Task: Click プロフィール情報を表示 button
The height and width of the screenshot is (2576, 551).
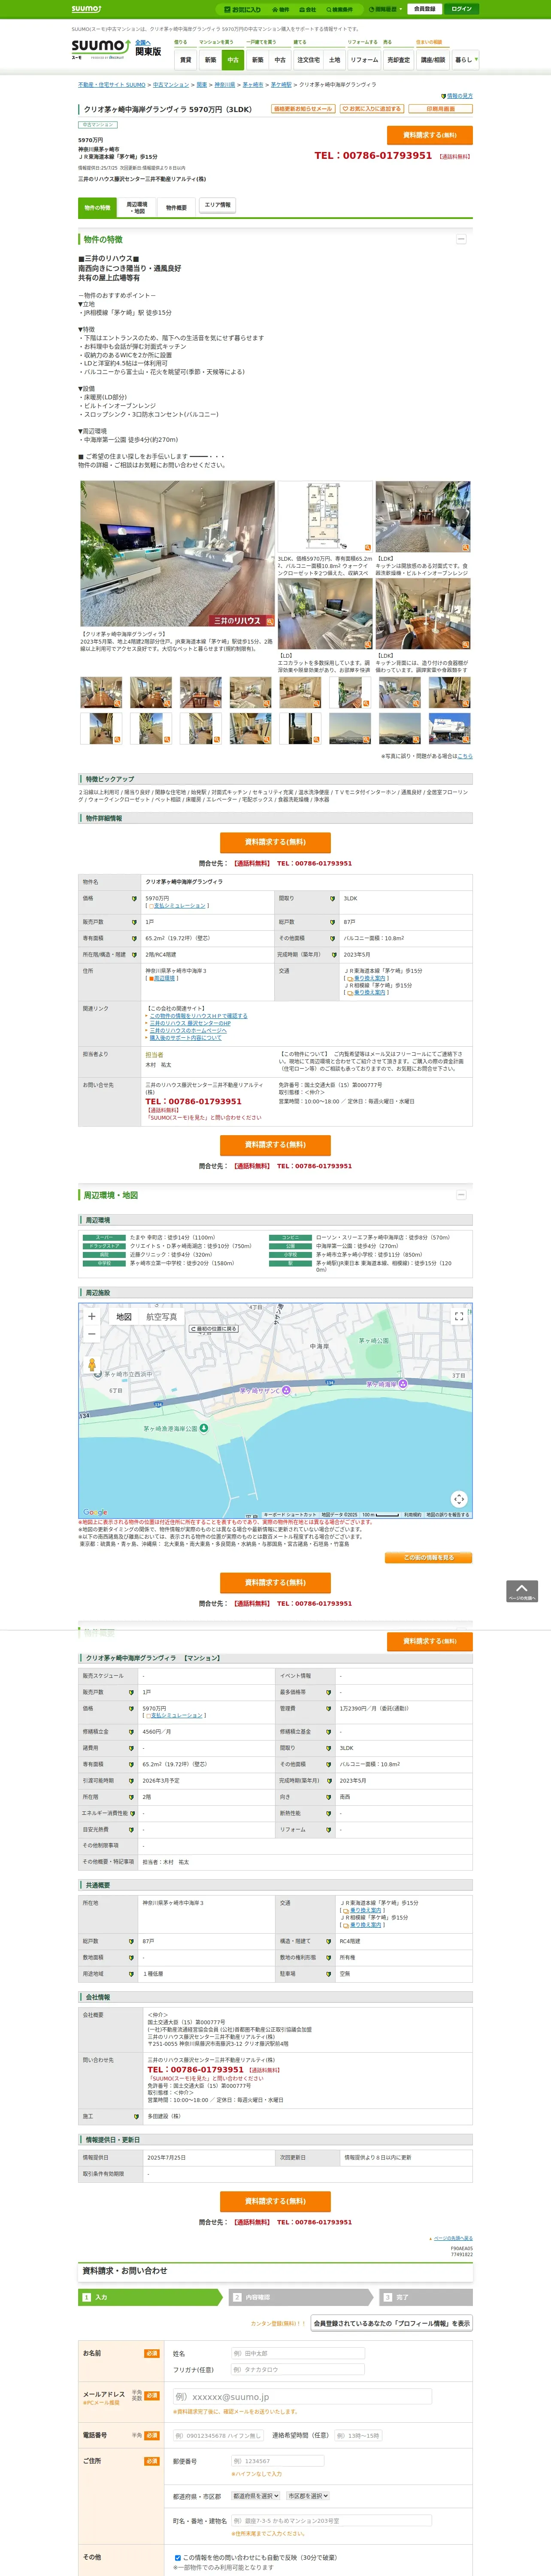Action: (x=391, y=2323)
